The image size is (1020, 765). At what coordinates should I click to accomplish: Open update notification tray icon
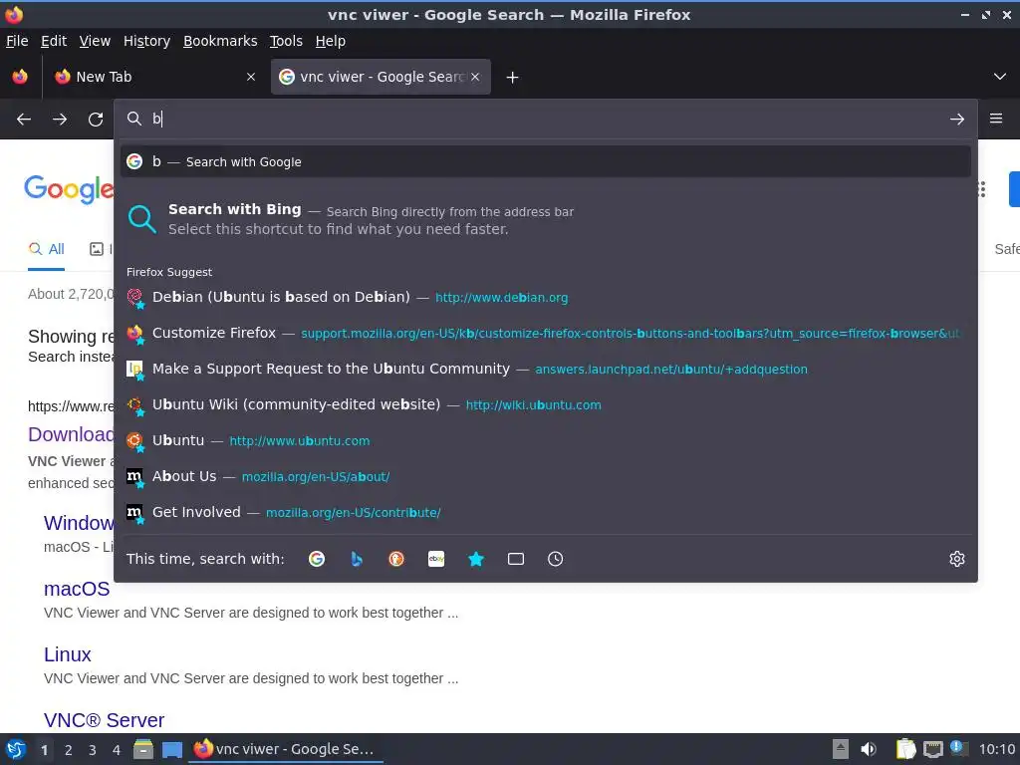[x=958, y=749]
